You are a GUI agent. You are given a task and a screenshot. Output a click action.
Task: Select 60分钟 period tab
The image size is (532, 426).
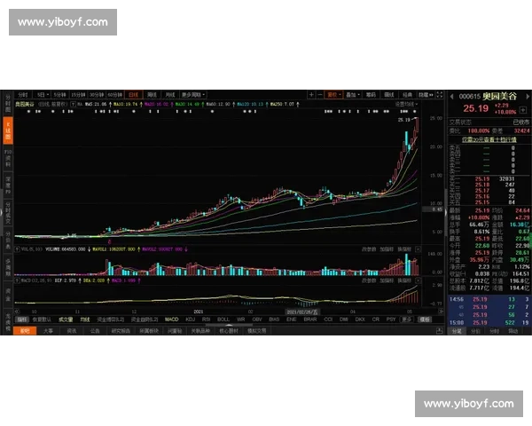[x=114, y=95]
